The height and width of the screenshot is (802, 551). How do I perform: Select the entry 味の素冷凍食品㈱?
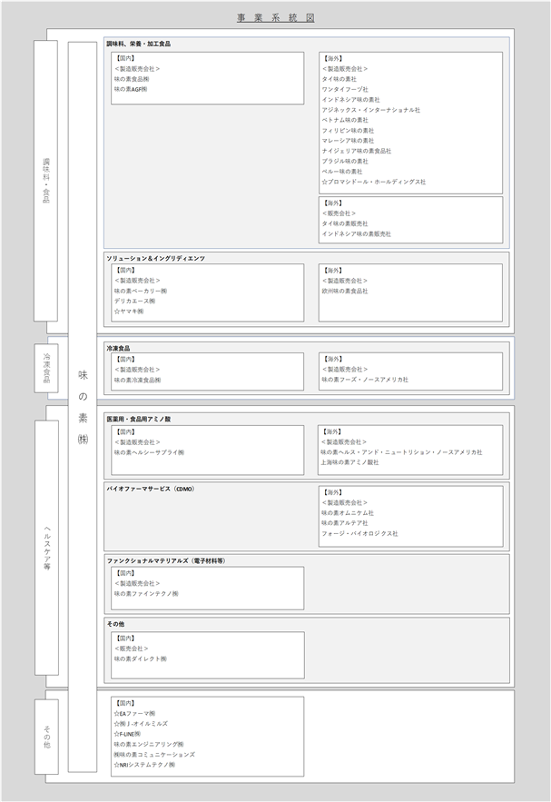tap(137, 380)
